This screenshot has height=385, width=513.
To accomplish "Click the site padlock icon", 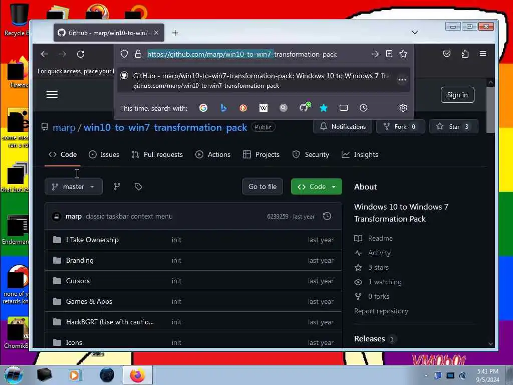I will [x=138, y=54].
